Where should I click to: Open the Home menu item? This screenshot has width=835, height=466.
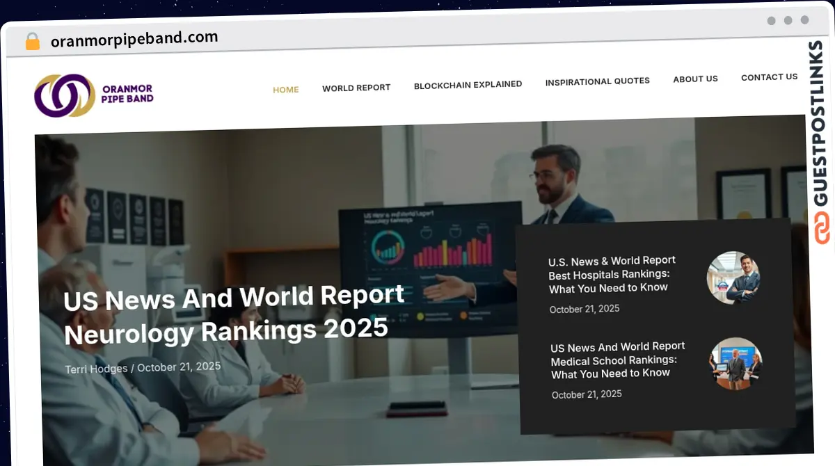click(x=286, y=90)
